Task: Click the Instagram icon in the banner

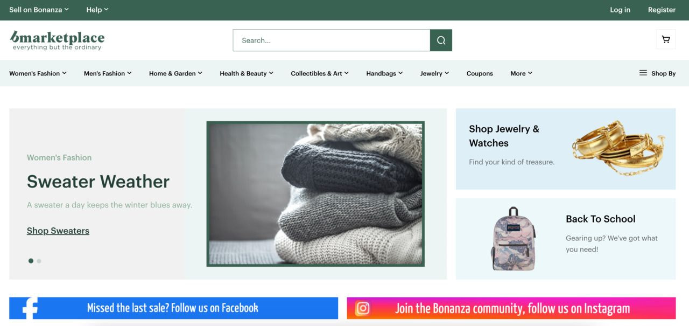Action: click(362, 308)
